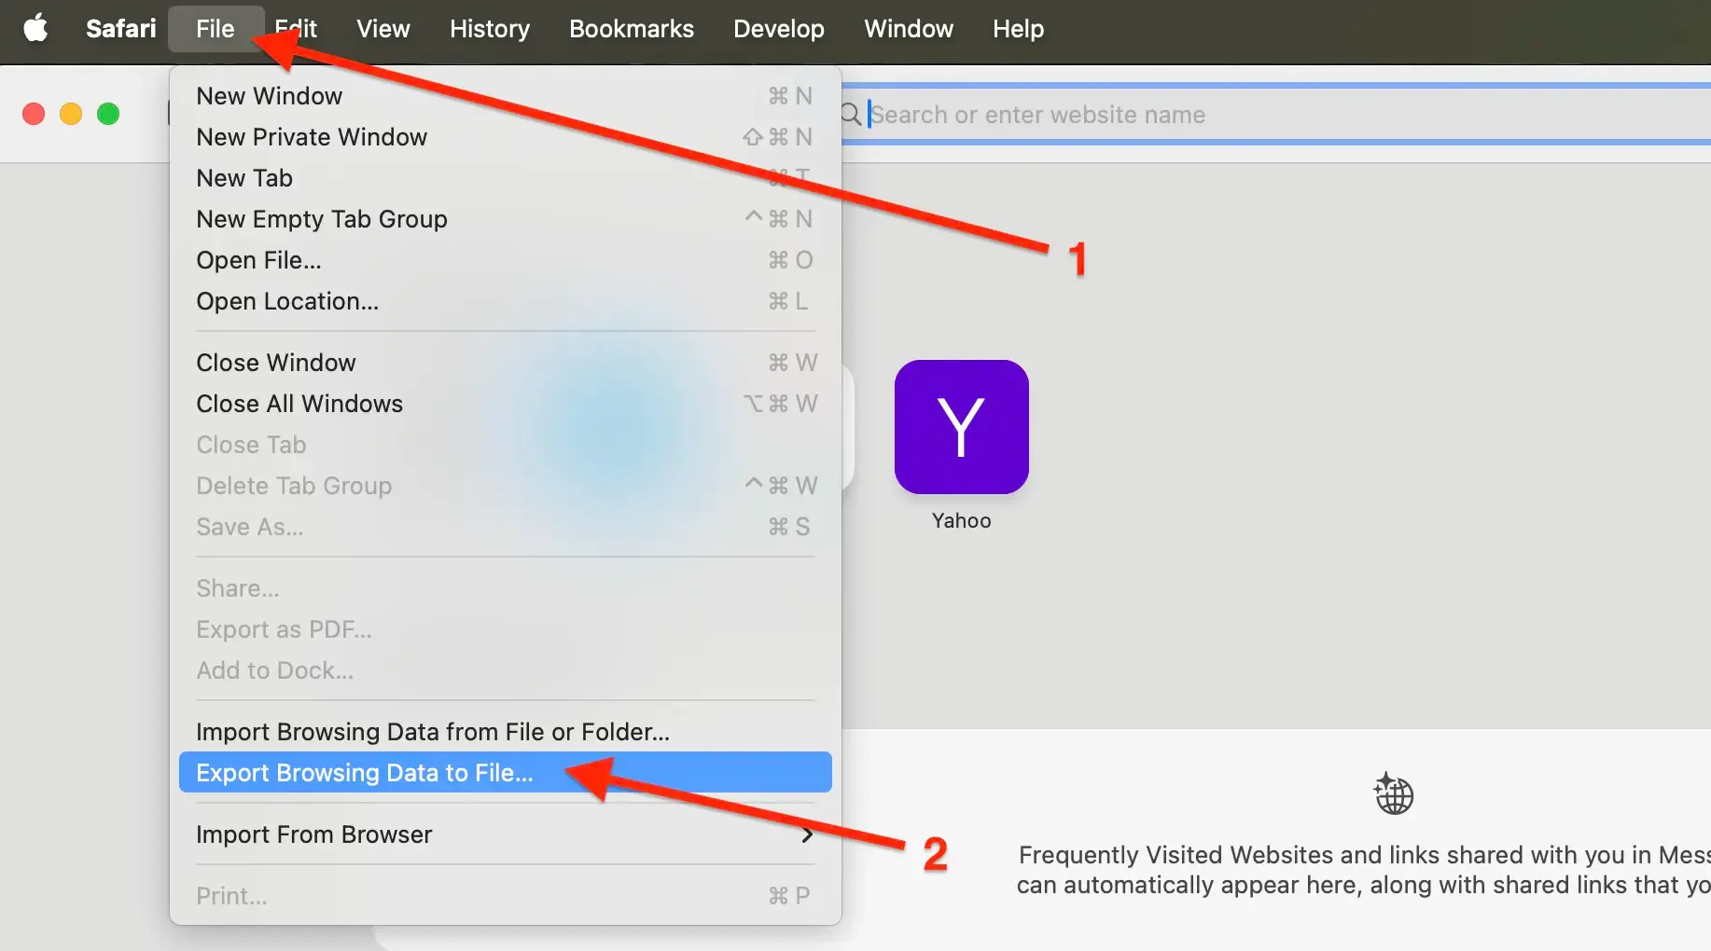Select Close Window
Screen dimensions: 1711x951
point(505,363)
